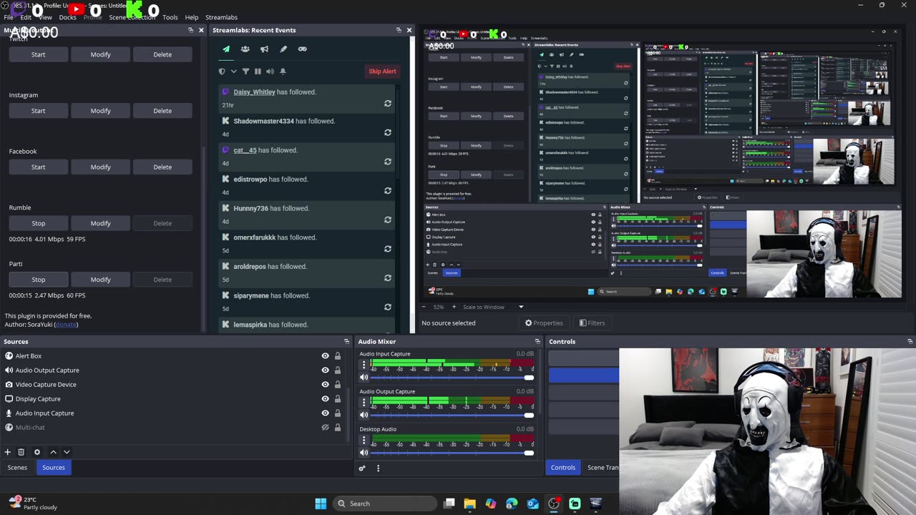This screenshot has height=515, width=916.
Task: Hide the Video Capture Device source
Action: [325, 384]
